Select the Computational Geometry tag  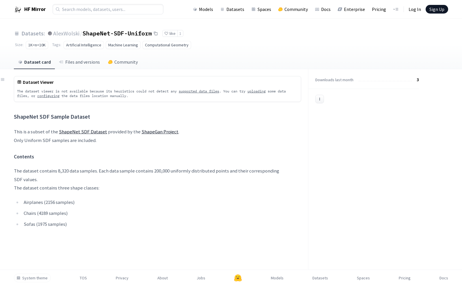[x=167, y=45]
